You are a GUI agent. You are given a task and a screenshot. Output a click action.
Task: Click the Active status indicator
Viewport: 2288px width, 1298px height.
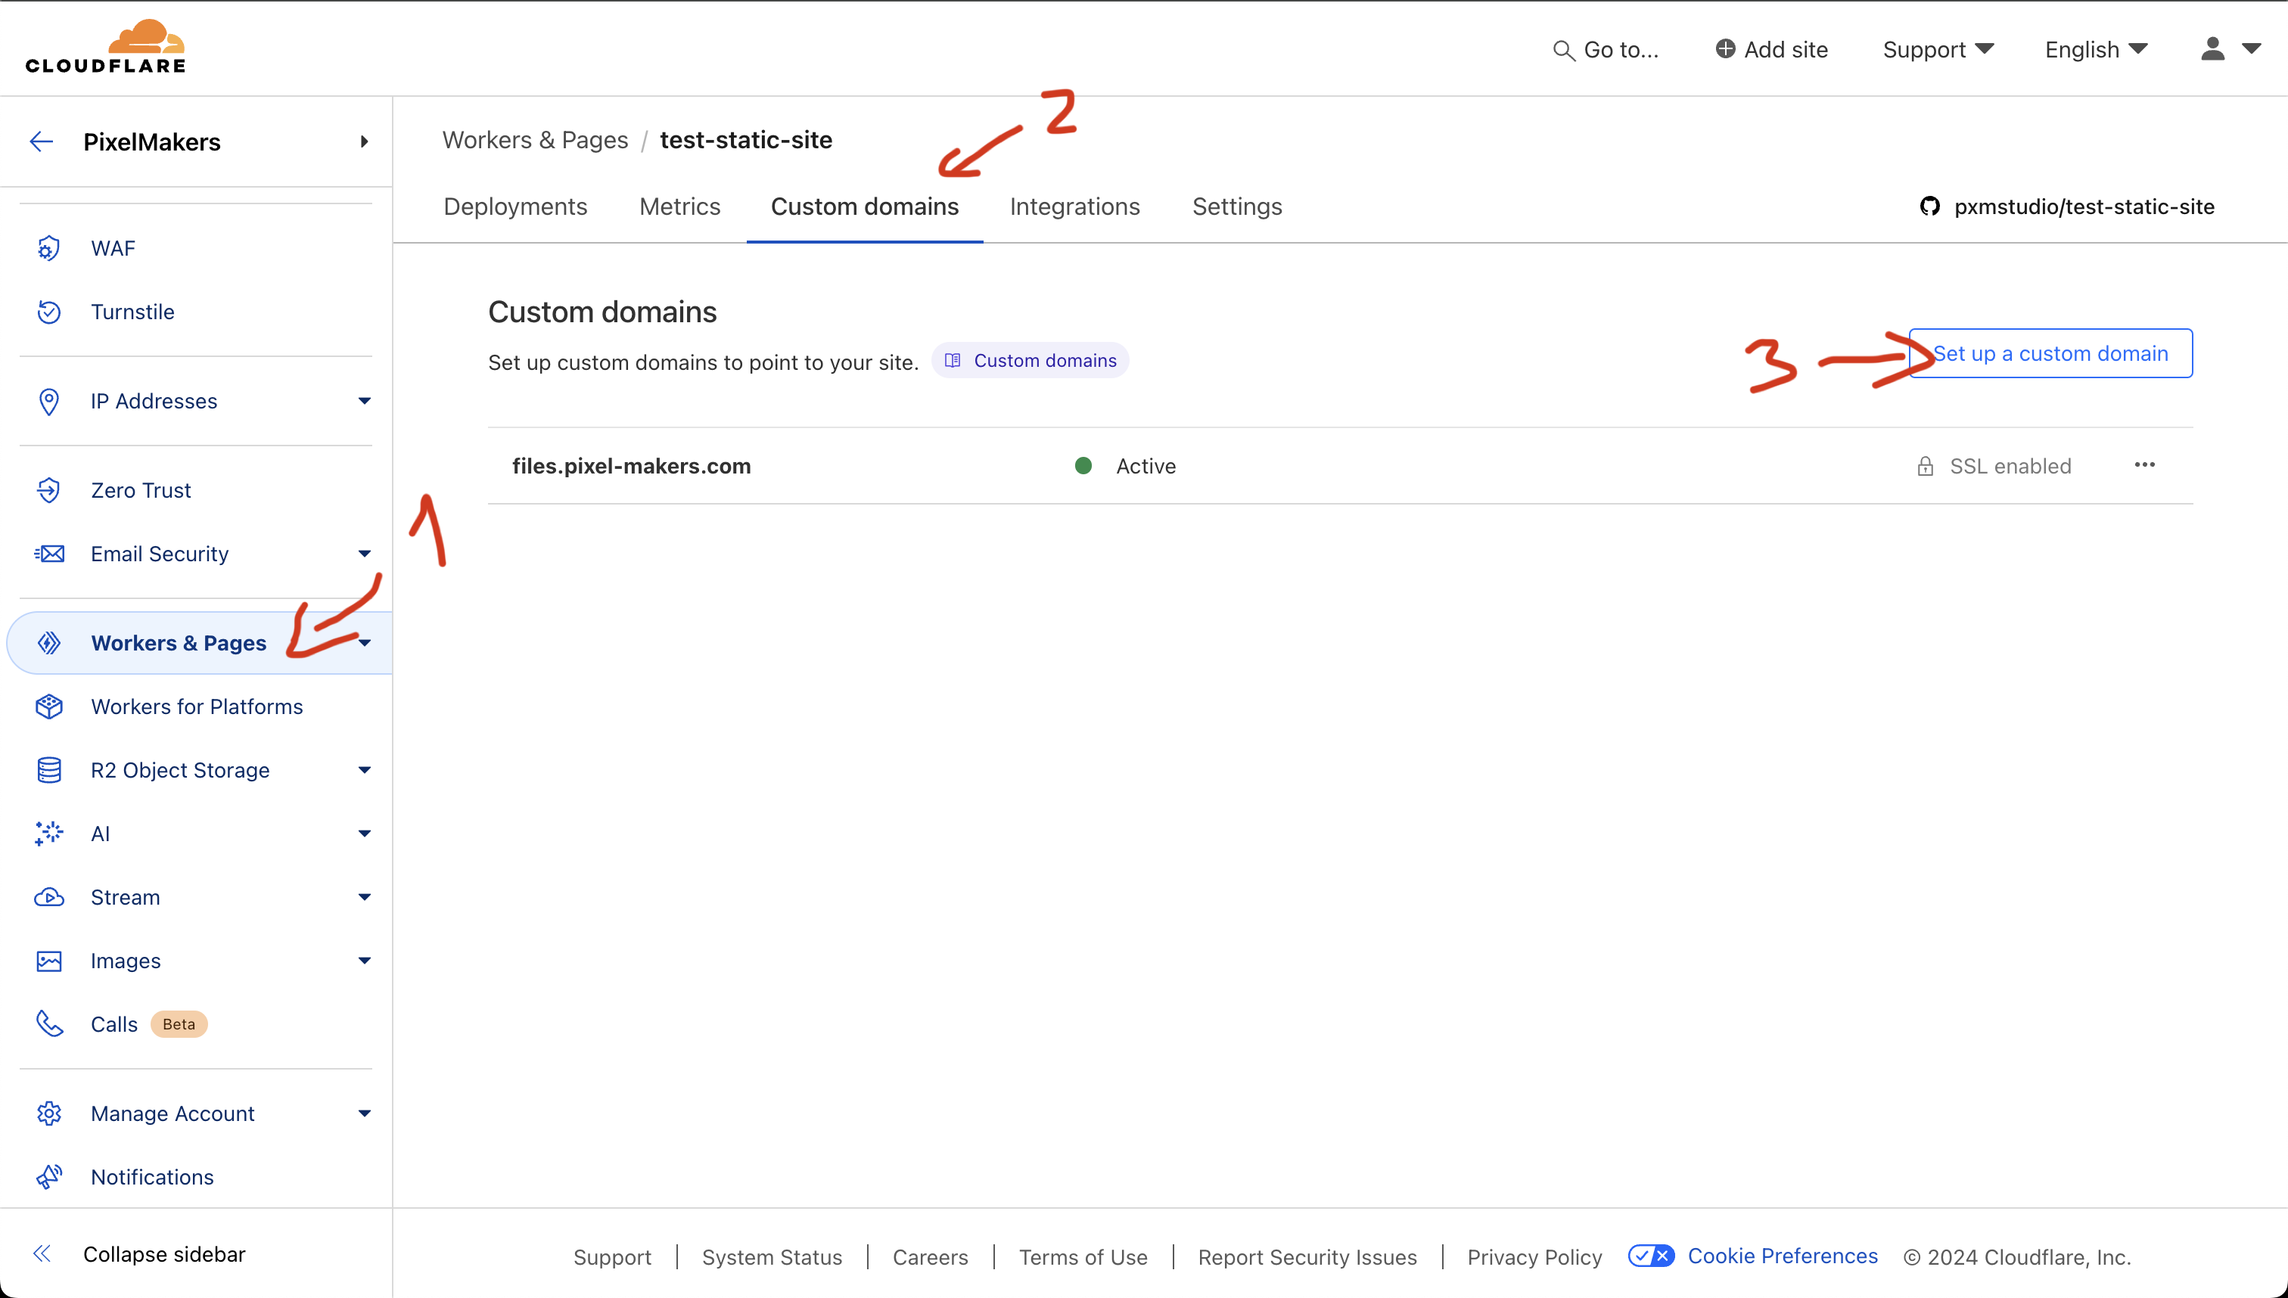(x=1125, y=466)
